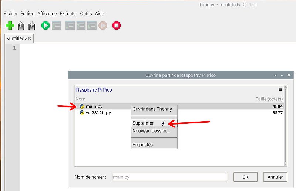Viewport: 296px width, 191px height.
Task: Close the Ouvrir à partir de dialog
Action: 289,75
